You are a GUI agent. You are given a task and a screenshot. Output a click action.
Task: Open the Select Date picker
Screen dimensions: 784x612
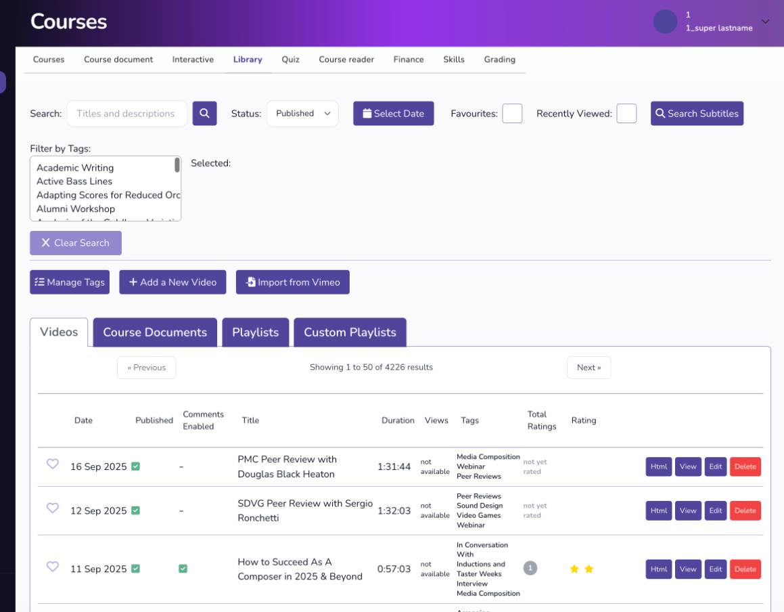click(394, 114)
